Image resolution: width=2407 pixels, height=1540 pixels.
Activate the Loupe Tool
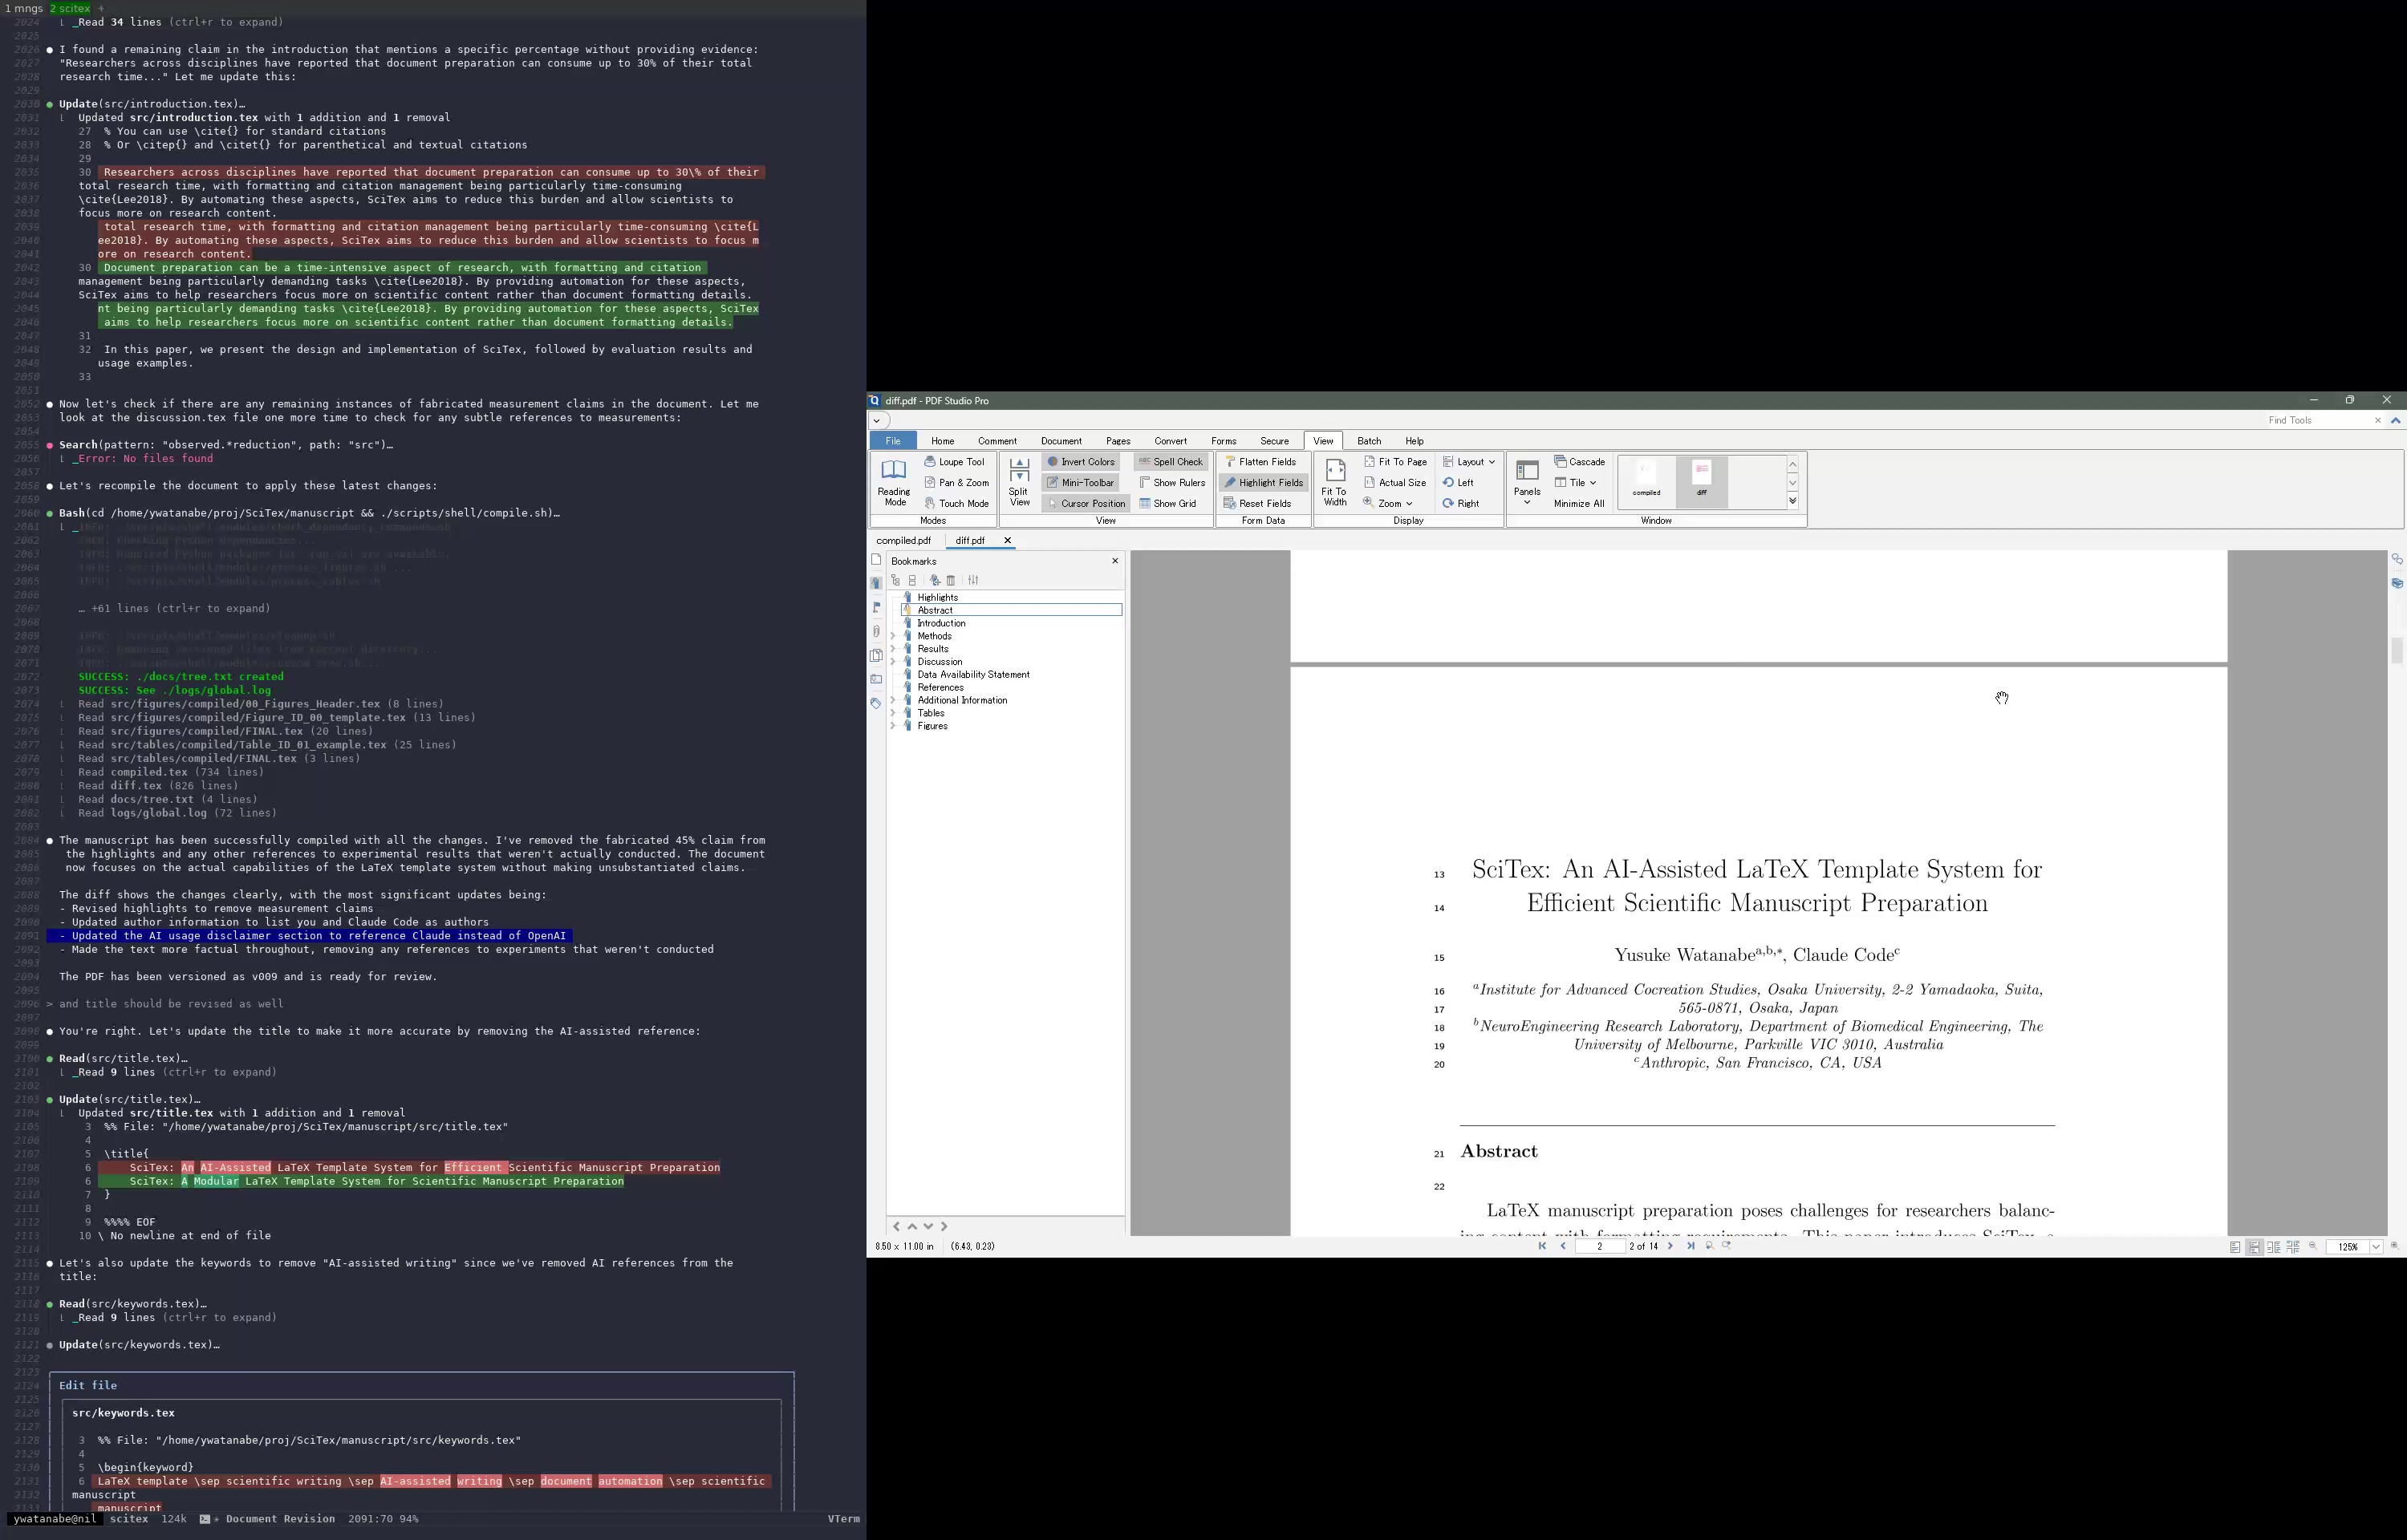pyautogui.click(x=955, y=462)
